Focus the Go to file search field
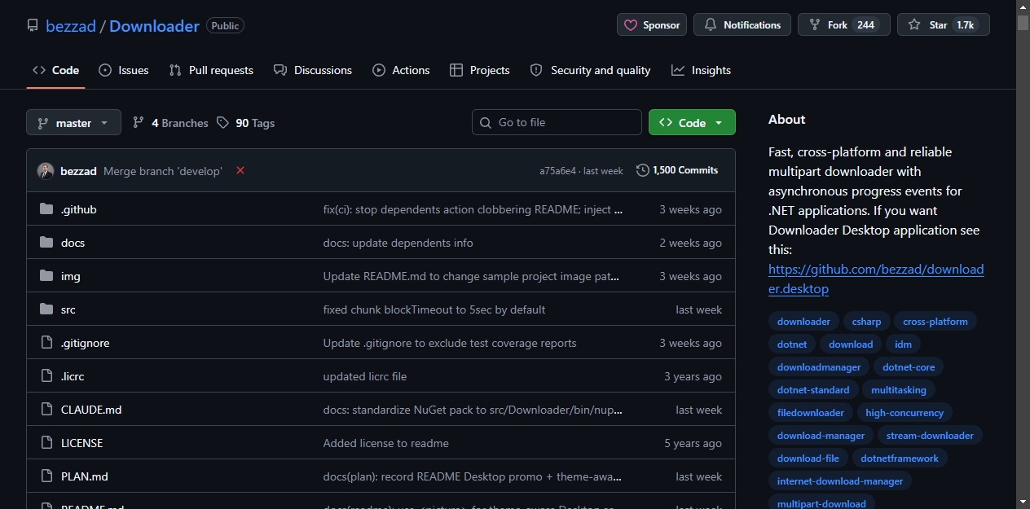 (x=557, y=122)
